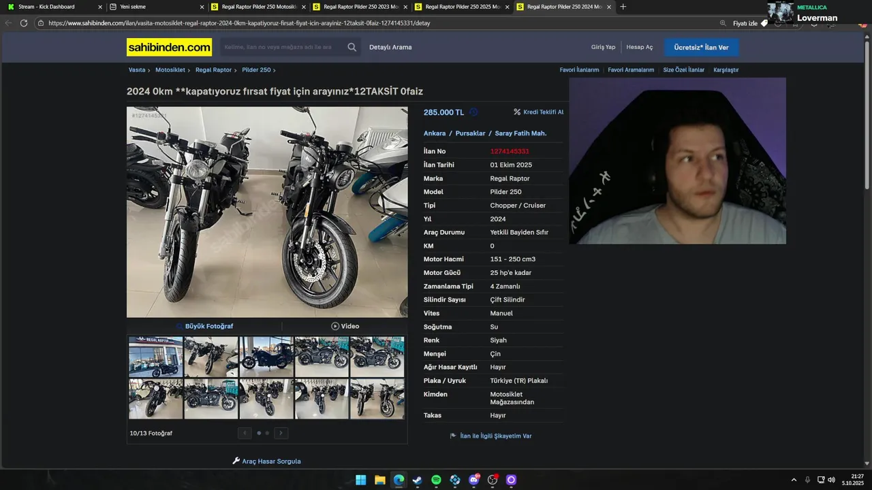Click the Karşılaştır link

726,70
